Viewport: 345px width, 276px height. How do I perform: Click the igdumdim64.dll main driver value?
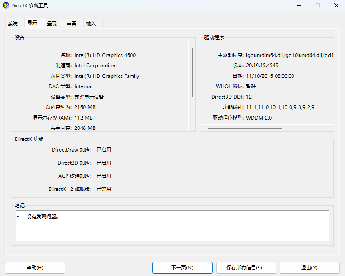[289, 55]
